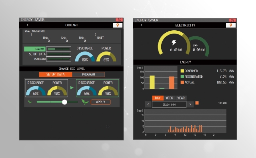Click the APPLY button

pos(100,102)
